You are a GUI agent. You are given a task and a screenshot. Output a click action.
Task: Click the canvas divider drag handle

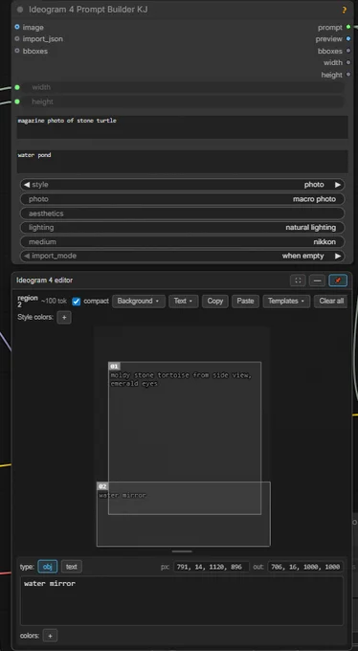(x=182, y=551)
